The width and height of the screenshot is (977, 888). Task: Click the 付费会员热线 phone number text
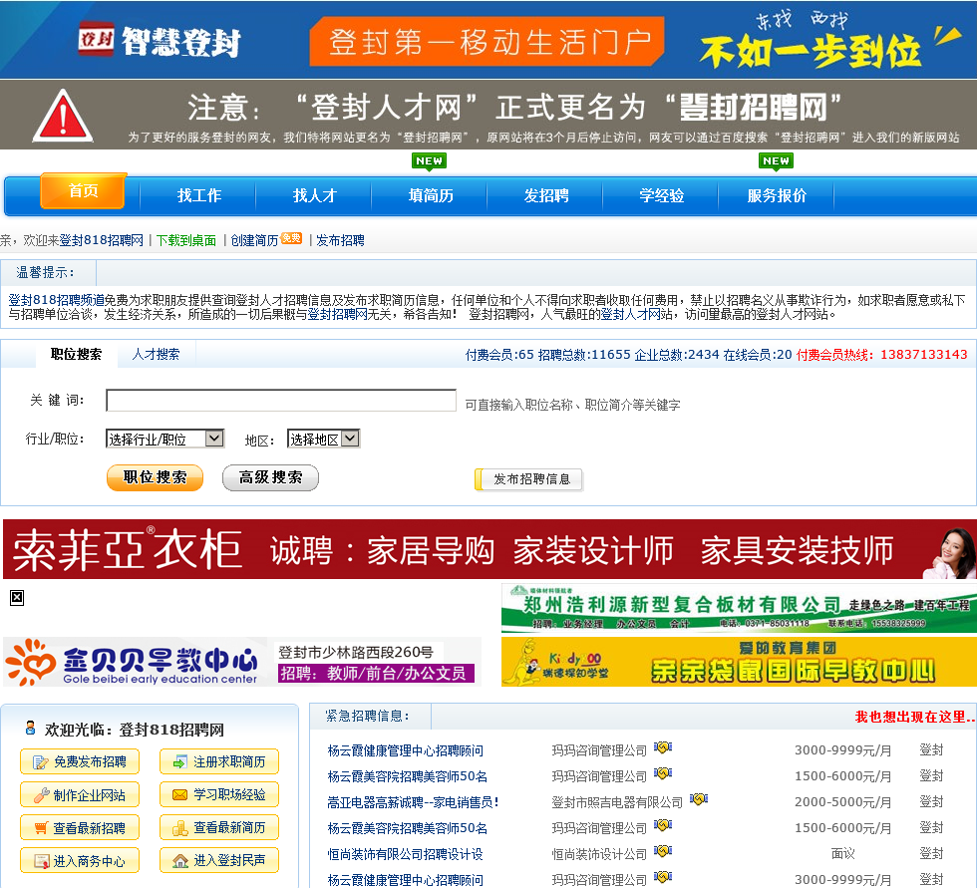click(x=881, y=355)
